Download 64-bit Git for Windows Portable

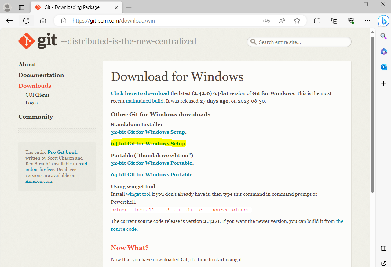[x=152, y=174]
